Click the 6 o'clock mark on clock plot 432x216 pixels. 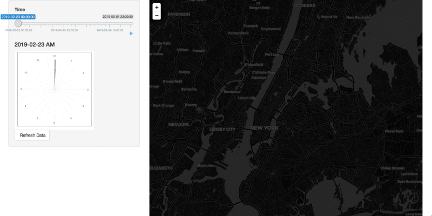point(55,123)
